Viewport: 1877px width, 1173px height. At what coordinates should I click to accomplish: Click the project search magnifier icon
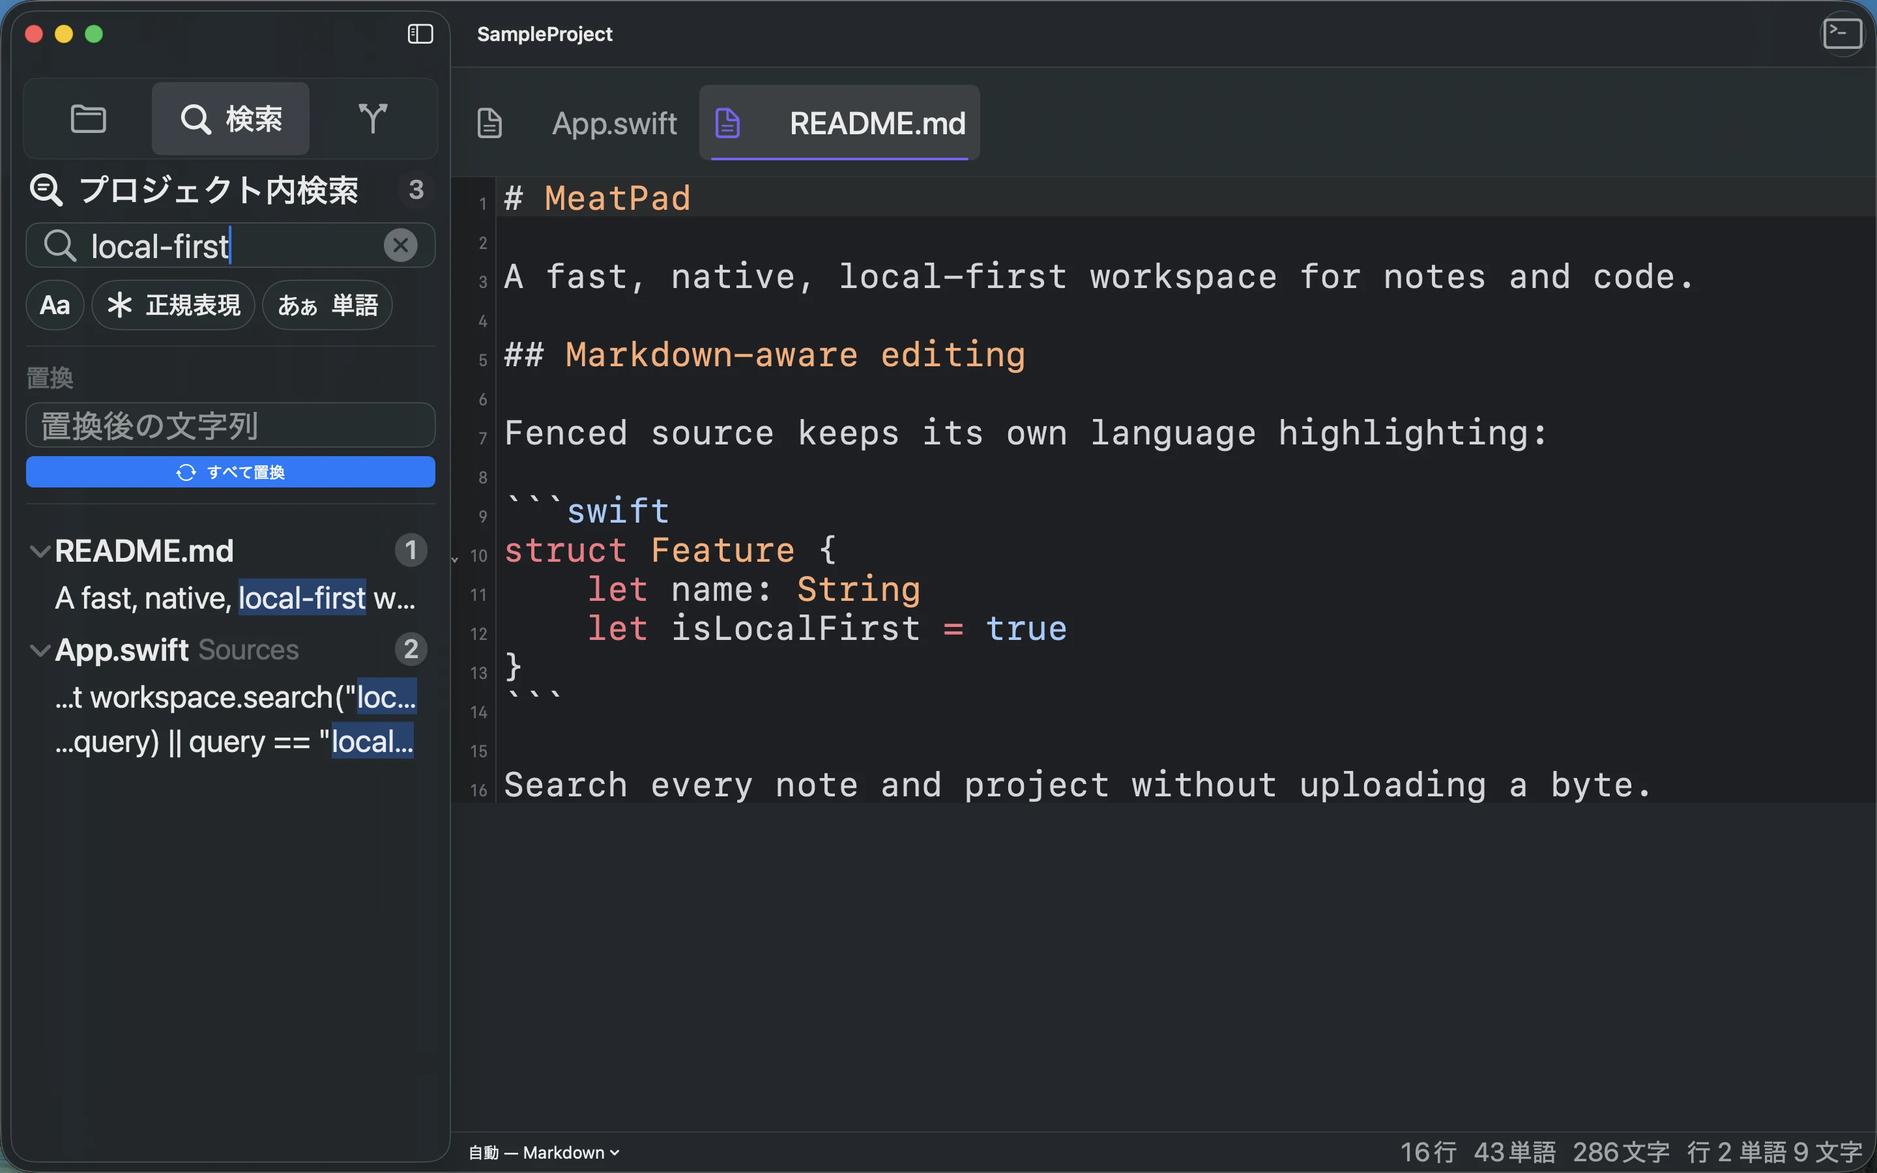tap(46, 190)
